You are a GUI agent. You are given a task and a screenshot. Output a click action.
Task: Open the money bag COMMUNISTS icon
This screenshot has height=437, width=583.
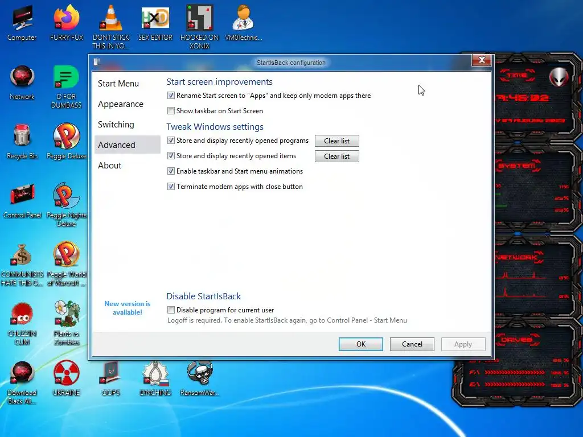[22, 264]
